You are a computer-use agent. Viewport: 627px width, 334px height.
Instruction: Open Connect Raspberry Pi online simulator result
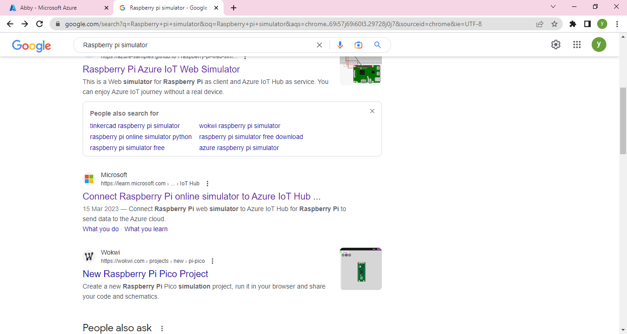202,196
